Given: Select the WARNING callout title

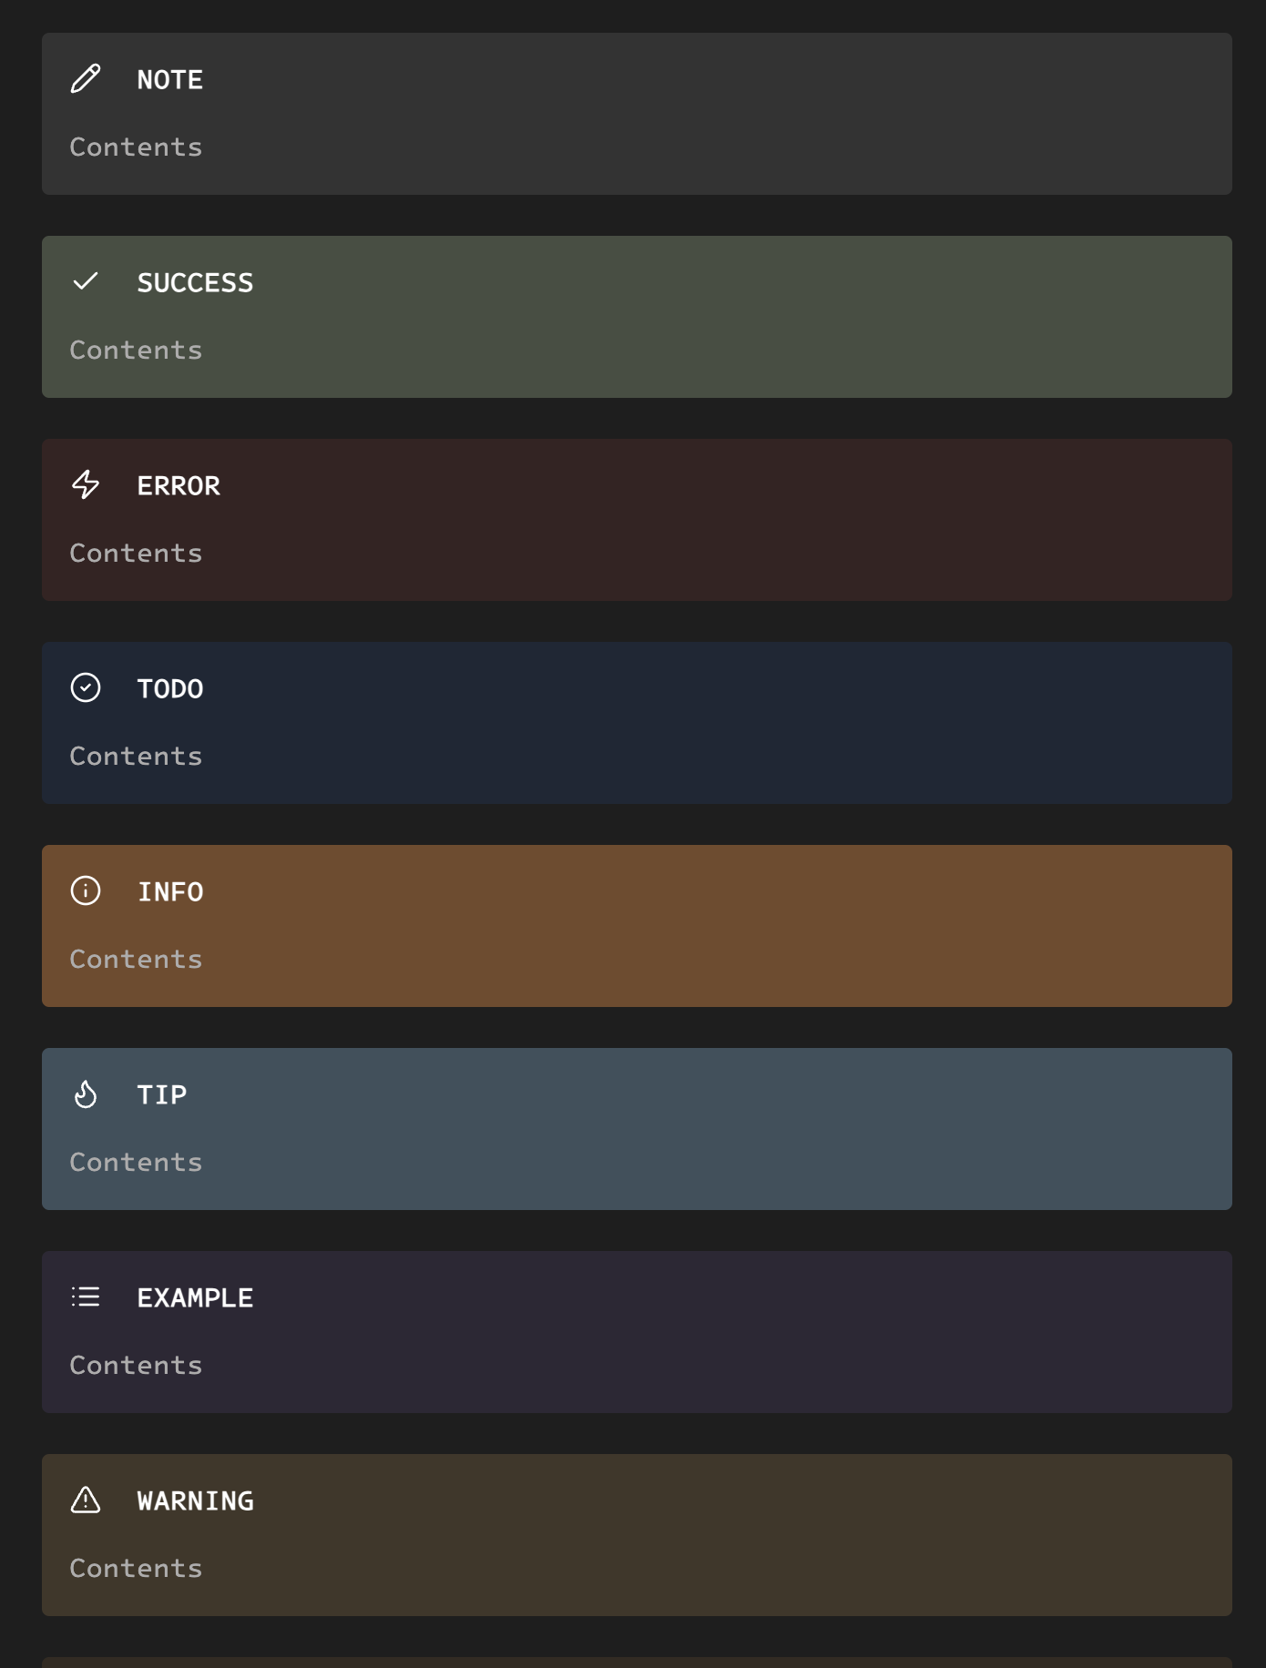Looking at the screenshot, I should (x=195, y=1501).
